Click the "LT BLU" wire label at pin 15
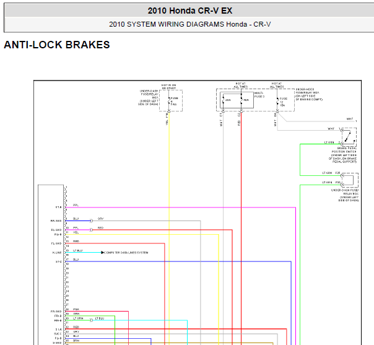 point(77,250)
